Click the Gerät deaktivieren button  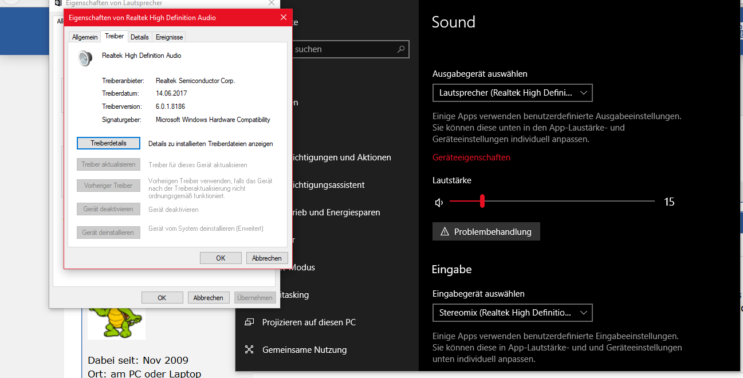[x=108, y=209]
